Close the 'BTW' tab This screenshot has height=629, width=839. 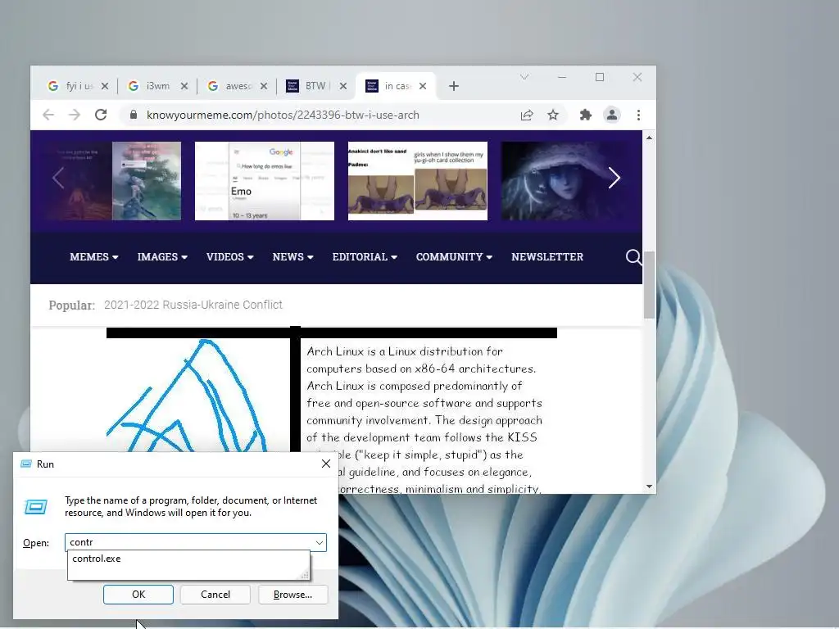(343, 86)
